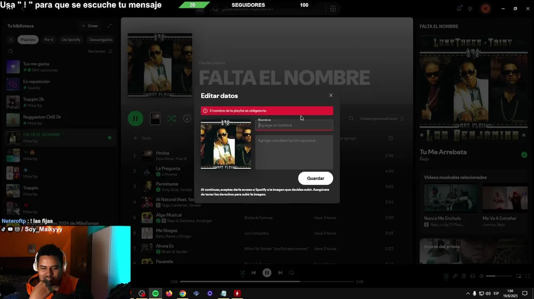This screenshot has height=299, width=534.
Task: Click the duration clock column header
Action: coord(390,138)
